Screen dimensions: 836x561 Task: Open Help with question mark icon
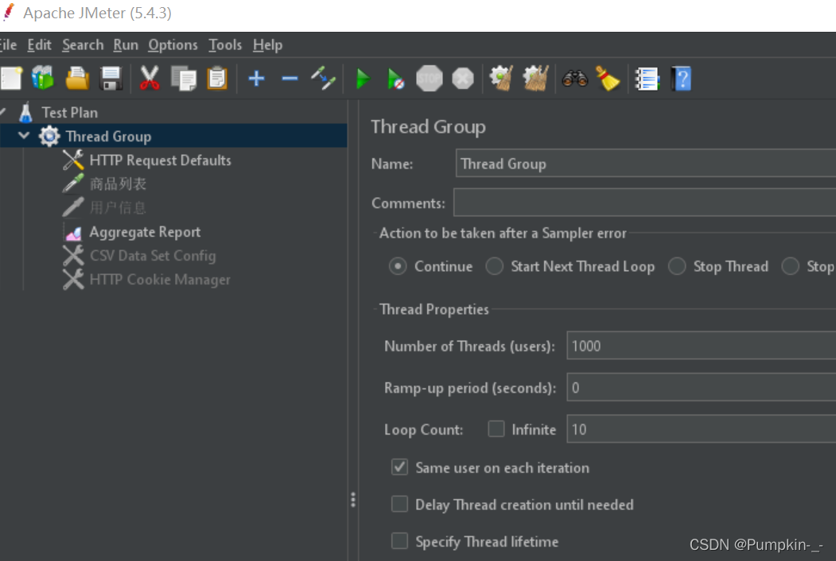(x=682, y=79)
